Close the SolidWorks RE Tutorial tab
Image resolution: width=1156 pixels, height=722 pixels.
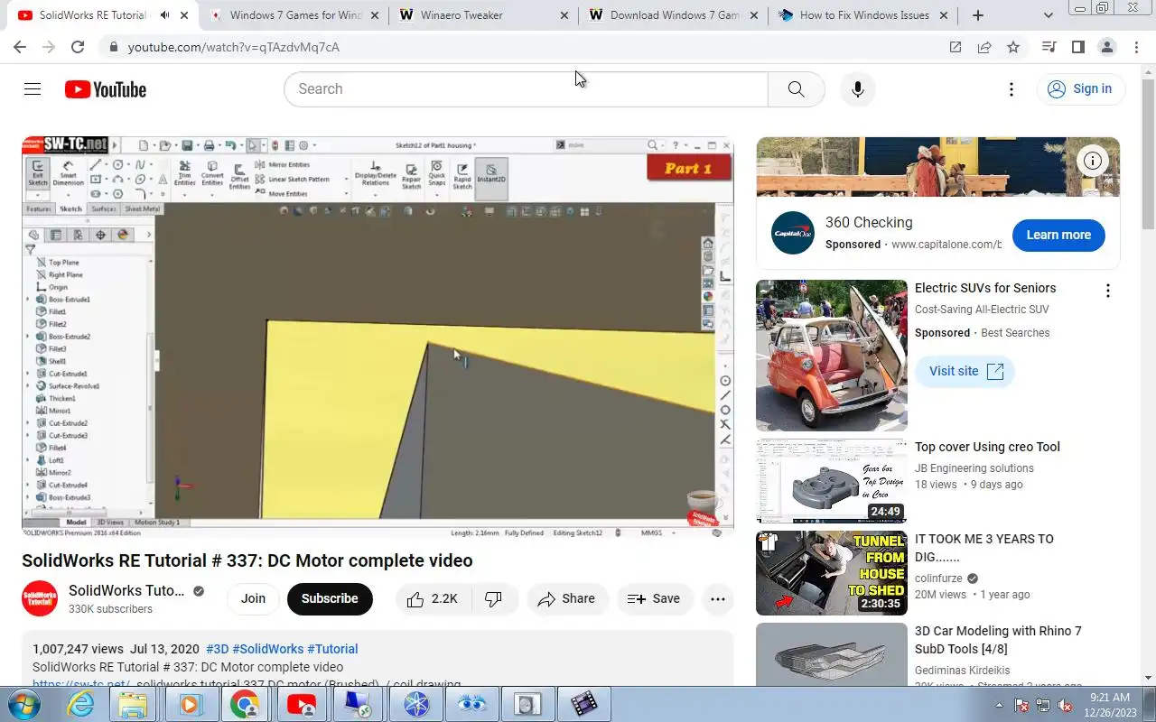[x=184, y=15]
